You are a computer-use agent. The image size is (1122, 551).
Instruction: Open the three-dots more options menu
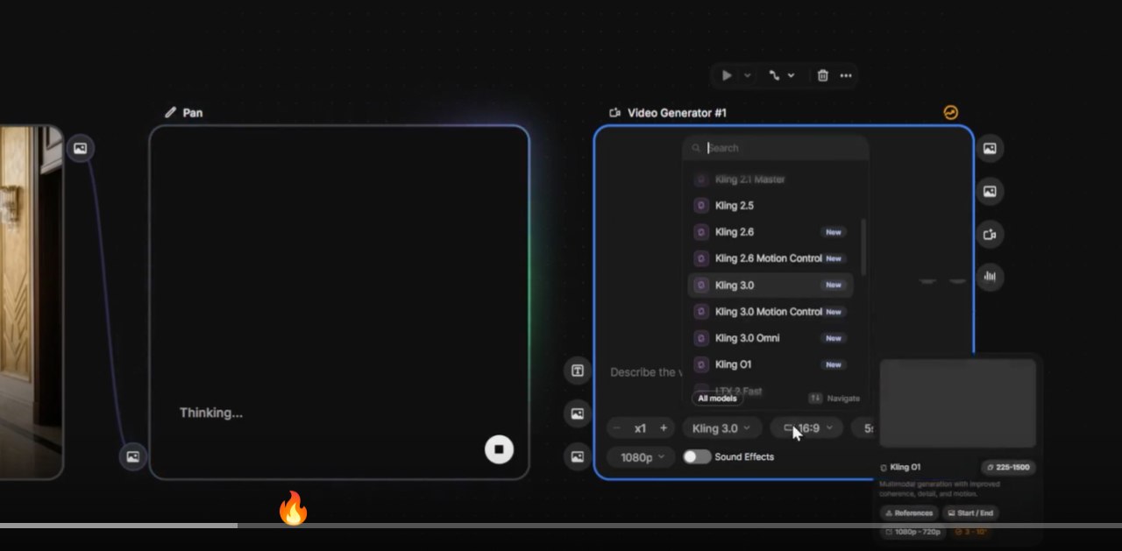(x=846, y=75)
